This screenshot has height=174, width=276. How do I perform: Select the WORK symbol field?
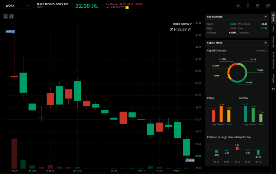click(14, 6)
